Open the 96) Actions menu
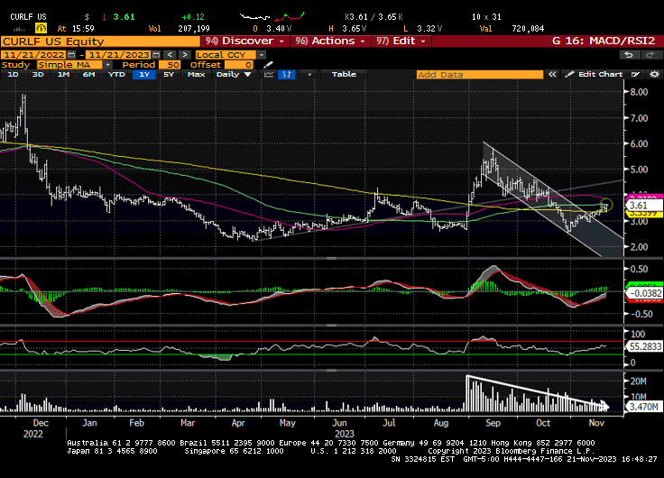 point(330,41)
